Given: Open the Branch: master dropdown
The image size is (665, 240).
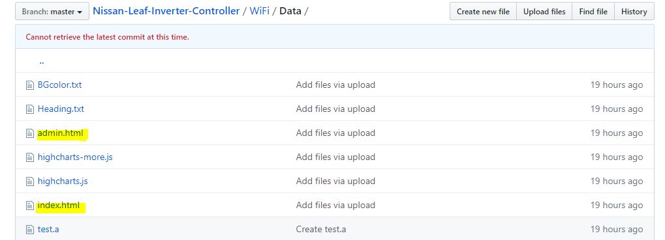Looking at the screenshot, I should tap(52, 12).
